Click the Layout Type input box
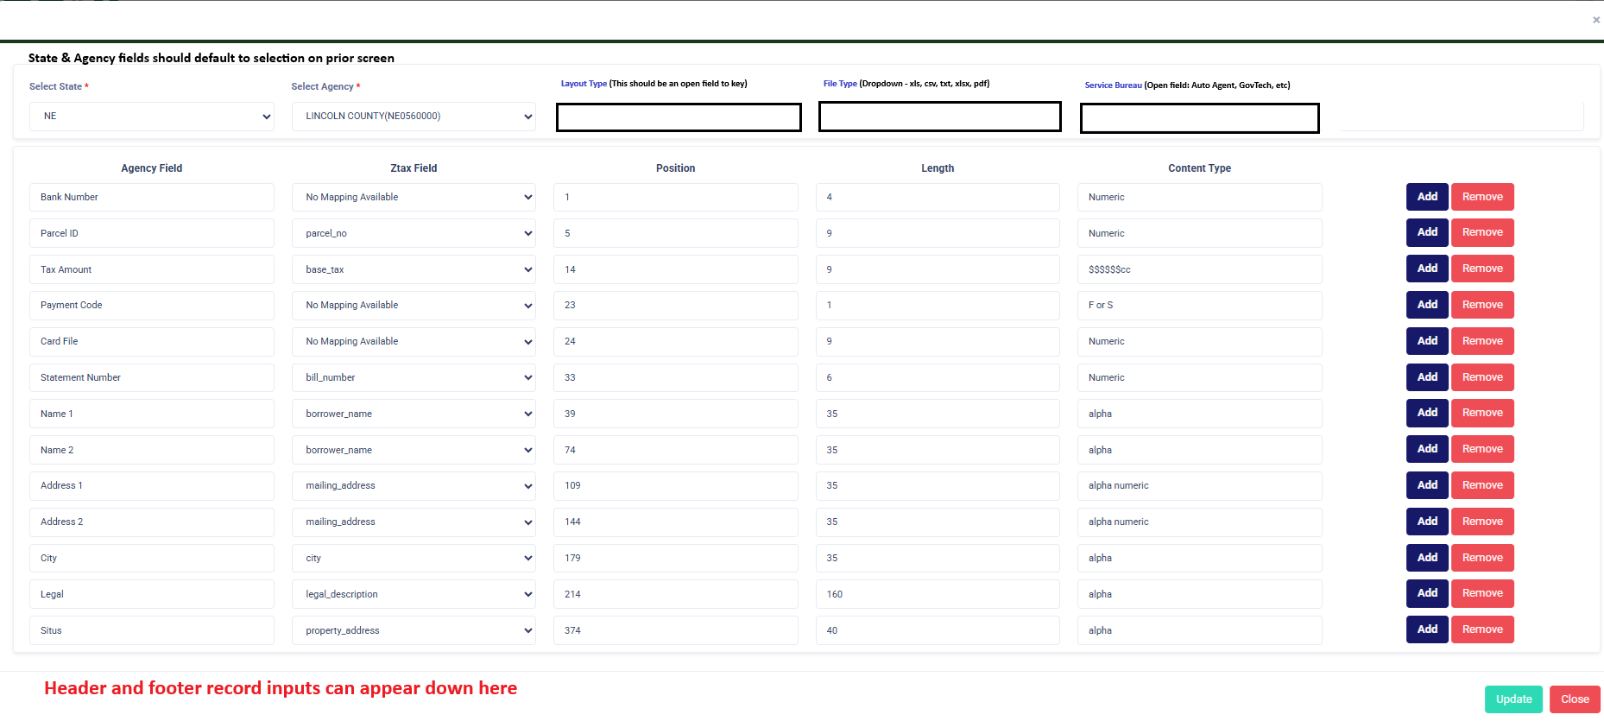 tap(679, 117)
